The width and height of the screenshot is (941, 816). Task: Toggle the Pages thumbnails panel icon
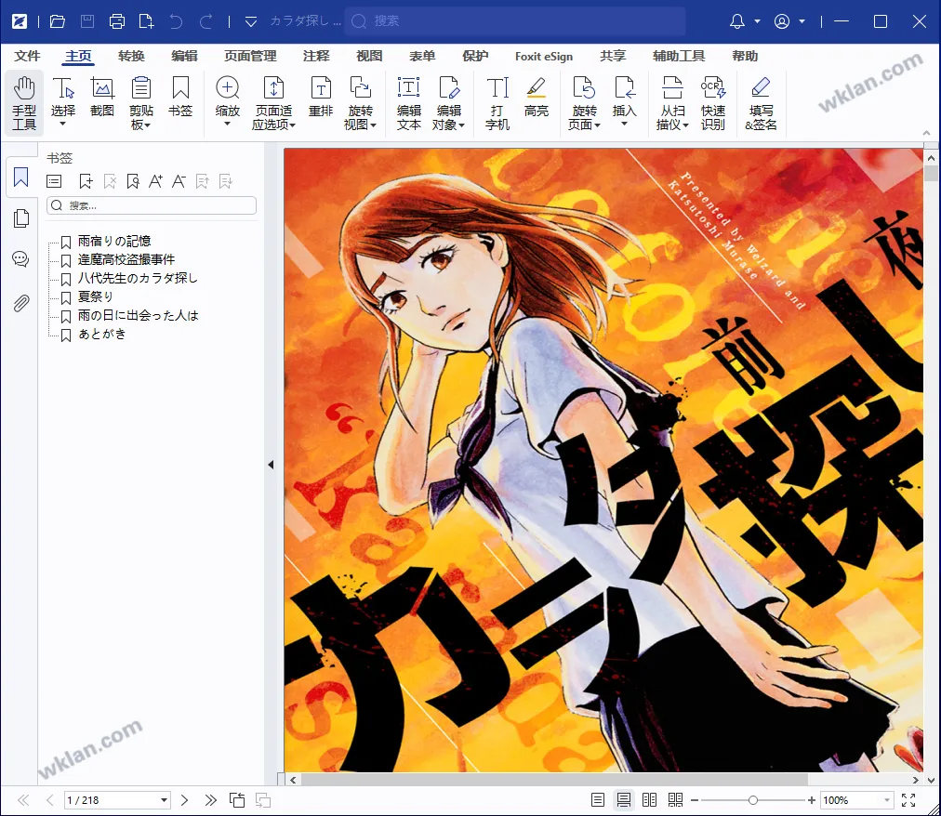(x=21, y=218)
